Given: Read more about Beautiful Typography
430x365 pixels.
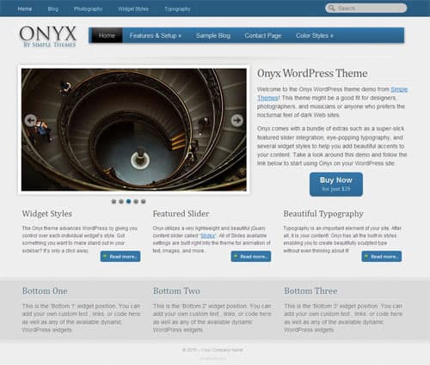Looking at the screenshot, I should 382,256.
